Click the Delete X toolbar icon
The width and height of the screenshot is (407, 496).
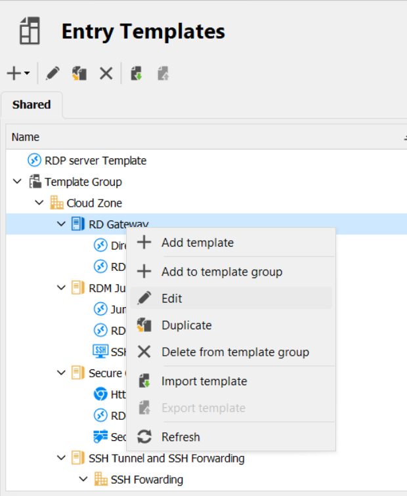[106, 73]
